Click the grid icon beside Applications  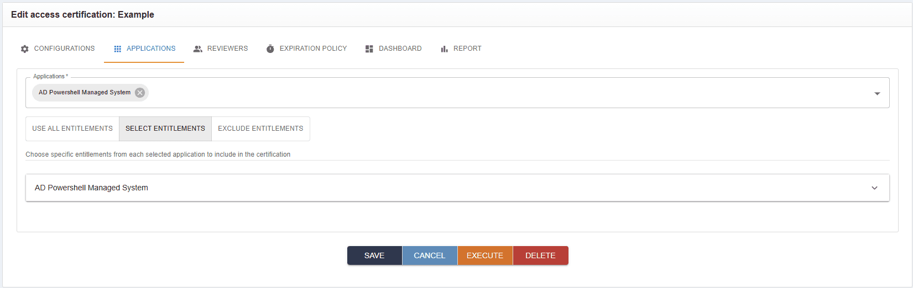tap(117, 49)
